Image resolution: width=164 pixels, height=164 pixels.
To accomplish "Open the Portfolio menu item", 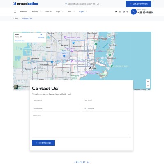I will 48,11.
